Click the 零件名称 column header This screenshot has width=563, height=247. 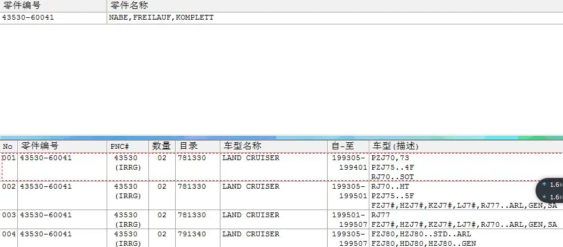(x=335, y=6)
